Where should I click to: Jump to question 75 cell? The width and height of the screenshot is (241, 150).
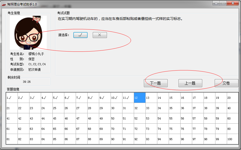pyautogui.click(x=175, y=129)
